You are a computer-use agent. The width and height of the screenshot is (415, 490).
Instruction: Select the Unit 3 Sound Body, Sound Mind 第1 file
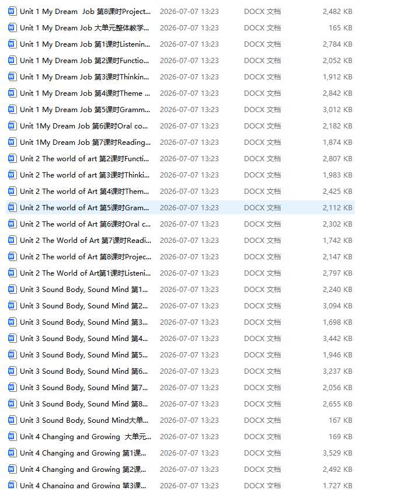(180, 289)
